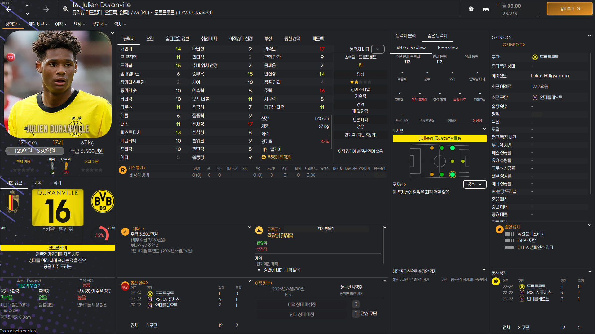595x334 pixels.
Task: Click the contract pencil icon
Action: tap(125, 231)
